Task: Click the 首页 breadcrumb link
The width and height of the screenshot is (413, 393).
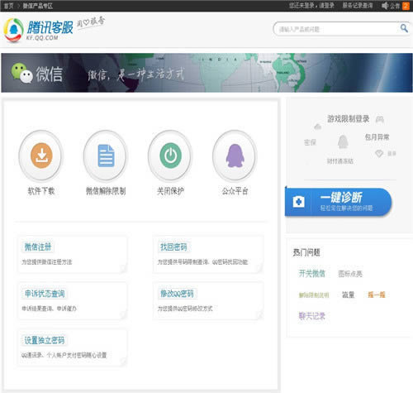Action: point(8,6)
